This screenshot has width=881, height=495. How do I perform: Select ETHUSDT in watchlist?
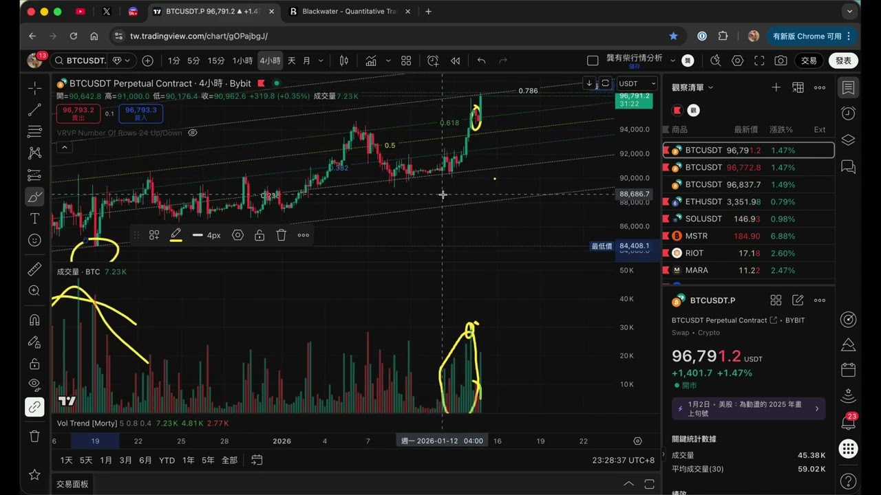748,201
